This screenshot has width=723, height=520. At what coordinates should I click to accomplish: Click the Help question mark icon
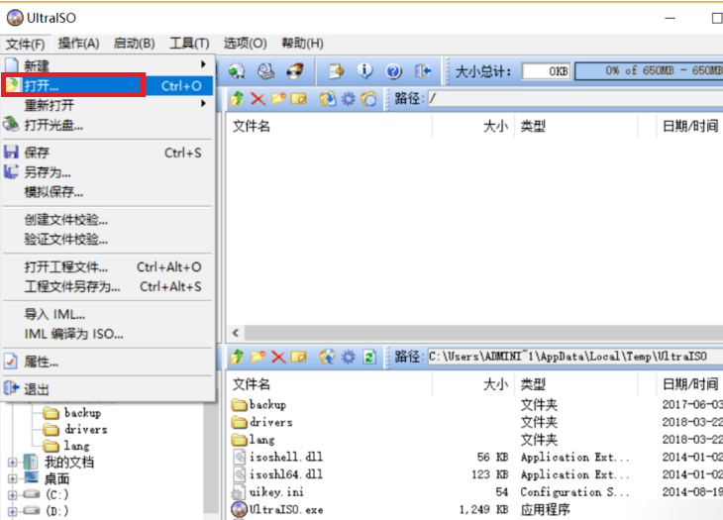pos(394,71)
